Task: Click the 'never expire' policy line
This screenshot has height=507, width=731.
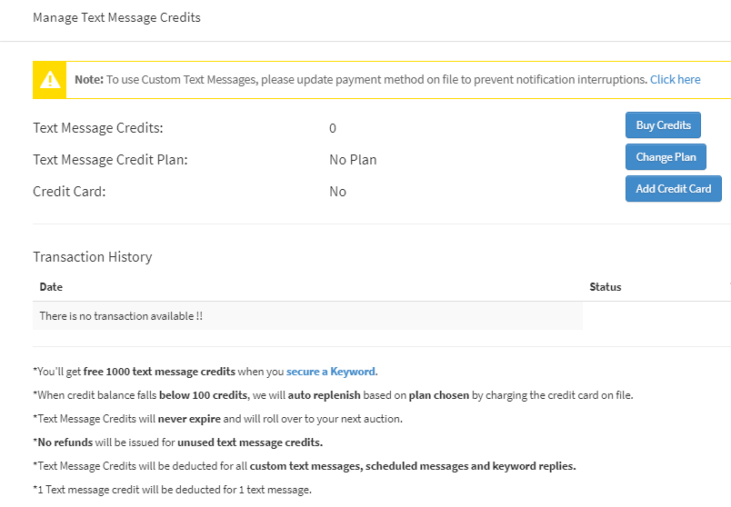Action: click(217, 419)
